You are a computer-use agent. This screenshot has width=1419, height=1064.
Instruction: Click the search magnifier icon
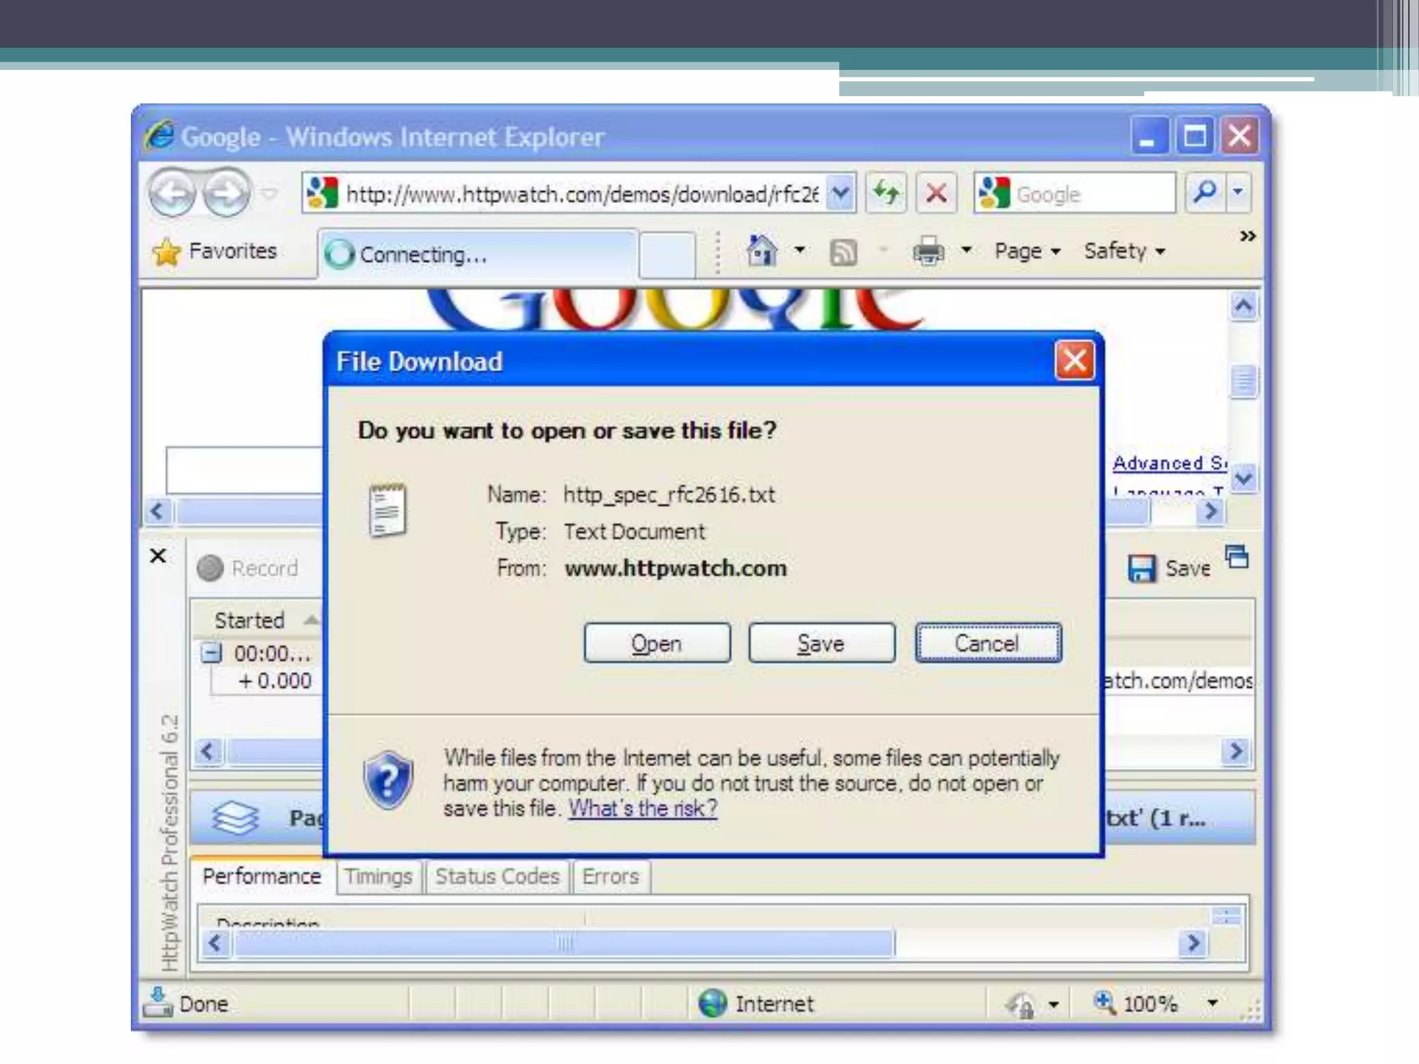1205,192
